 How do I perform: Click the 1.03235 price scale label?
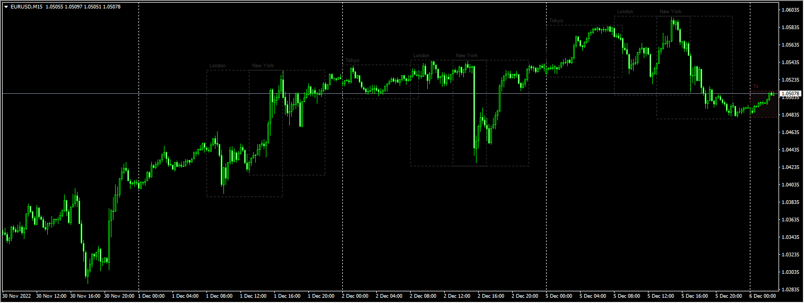(791, 255)
